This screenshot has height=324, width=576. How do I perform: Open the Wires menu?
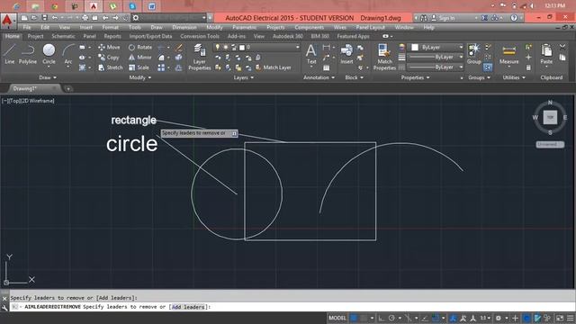pyautogui.click(x=340, y=28)
